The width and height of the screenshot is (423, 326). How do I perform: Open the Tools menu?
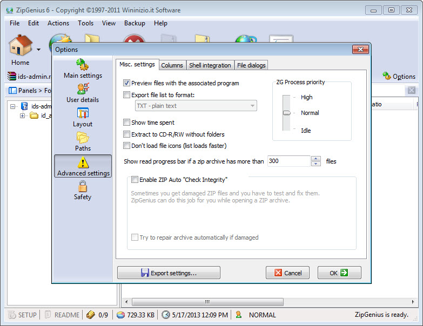tap(86, 23)
